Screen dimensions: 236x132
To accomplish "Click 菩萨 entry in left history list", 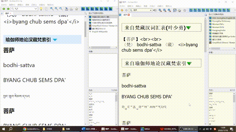I will 91,99.
